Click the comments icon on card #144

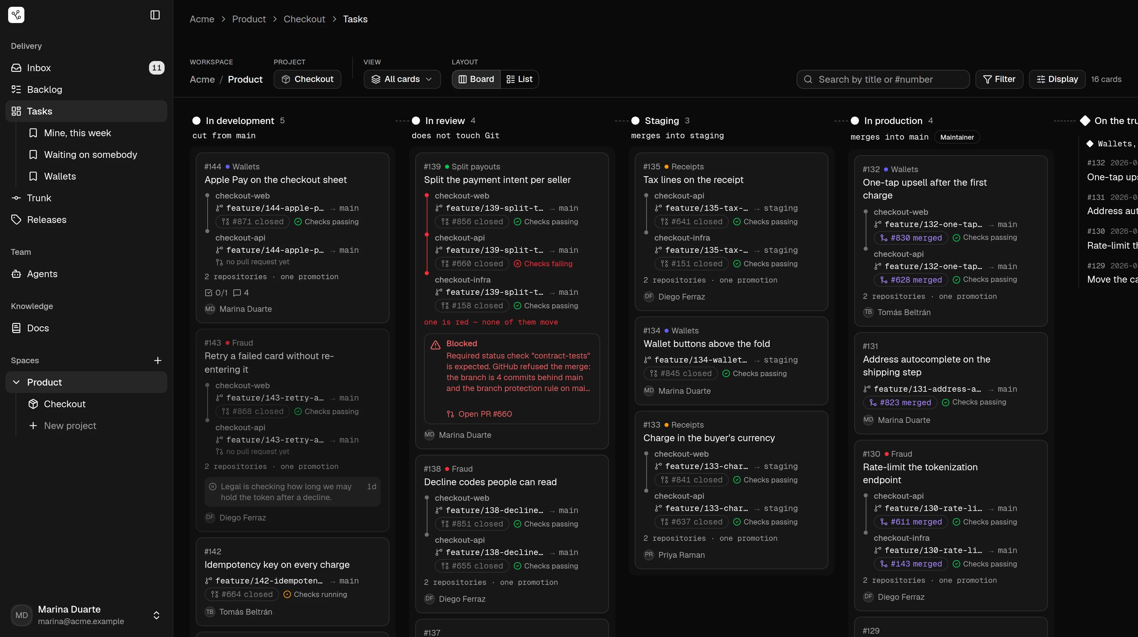click(x=237, y=293)
